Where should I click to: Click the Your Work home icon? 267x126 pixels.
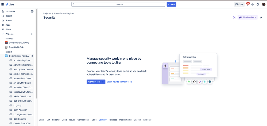(x=3, y=11)
